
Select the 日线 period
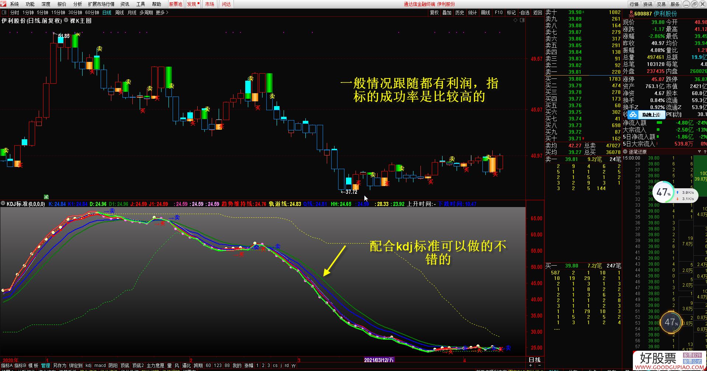coord(107,13)
